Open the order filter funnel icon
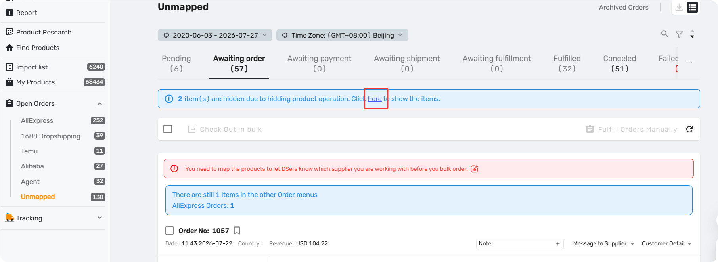 point(679,34)
